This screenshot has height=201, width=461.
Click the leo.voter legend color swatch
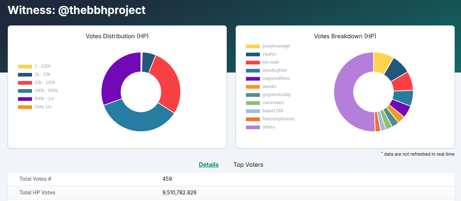253,63
